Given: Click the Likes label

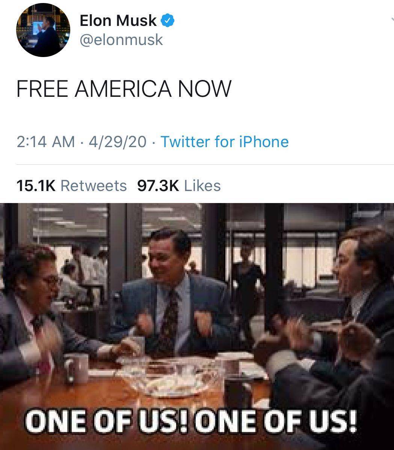Looking at the screenshot, I should (x=202, y=186).
